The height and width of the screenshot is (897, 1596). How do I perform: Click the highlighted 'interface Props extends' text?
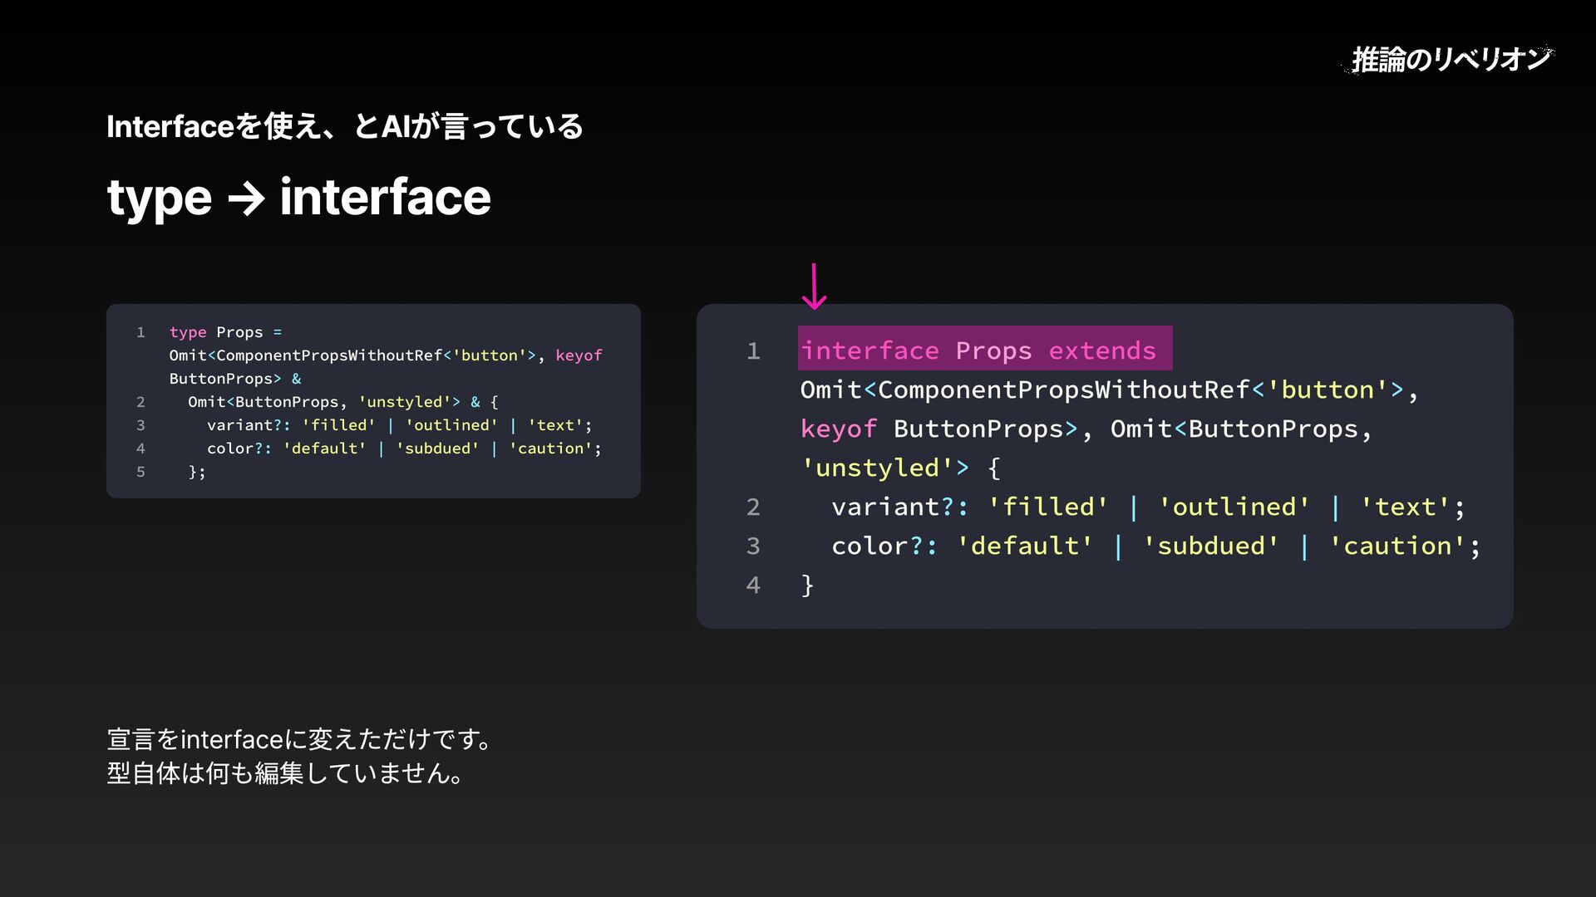coord(984,350)
